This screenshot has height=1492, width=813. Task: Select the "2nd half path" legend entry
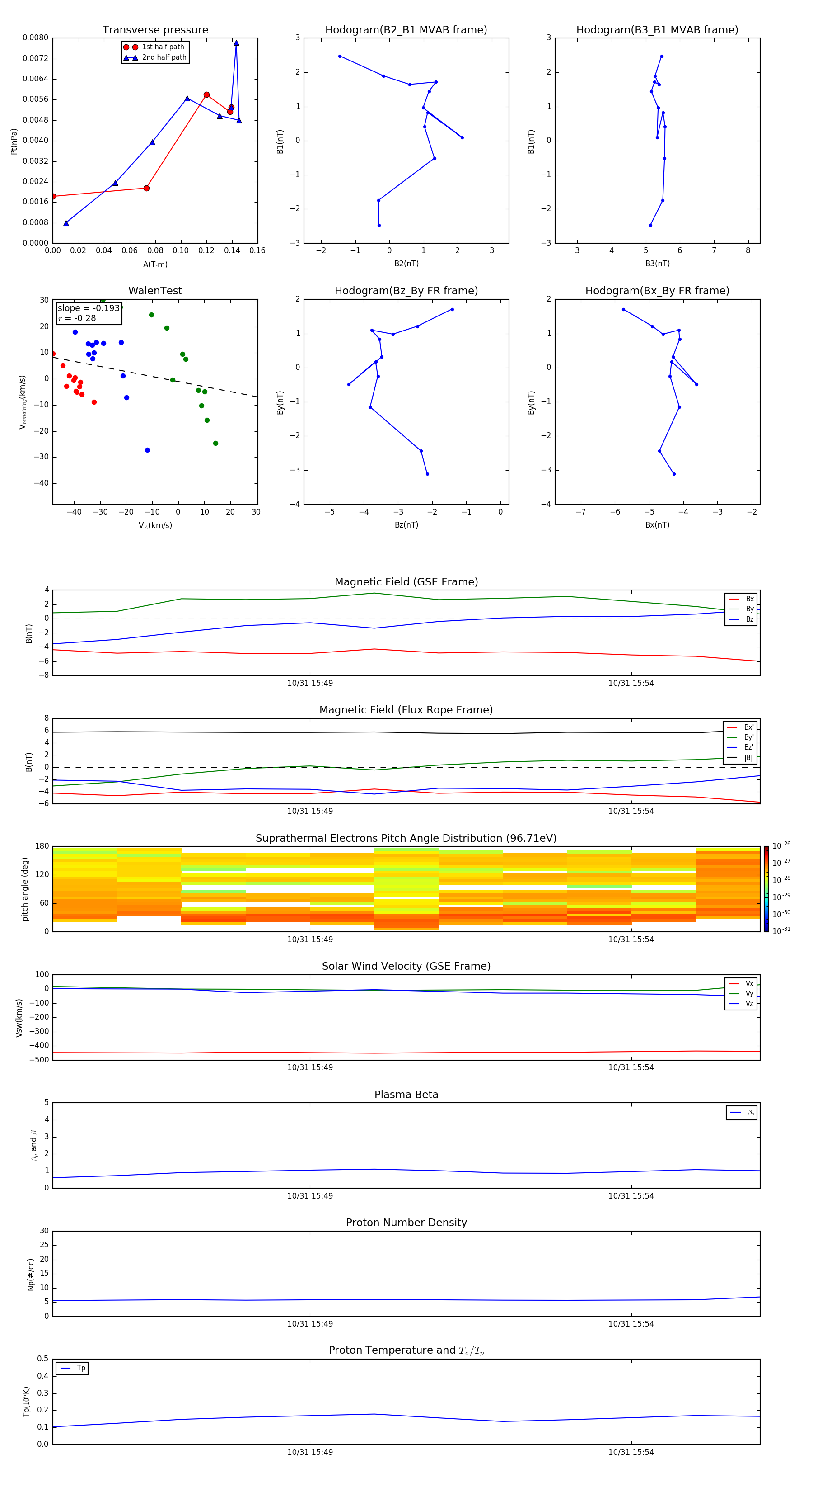point(155,57)
